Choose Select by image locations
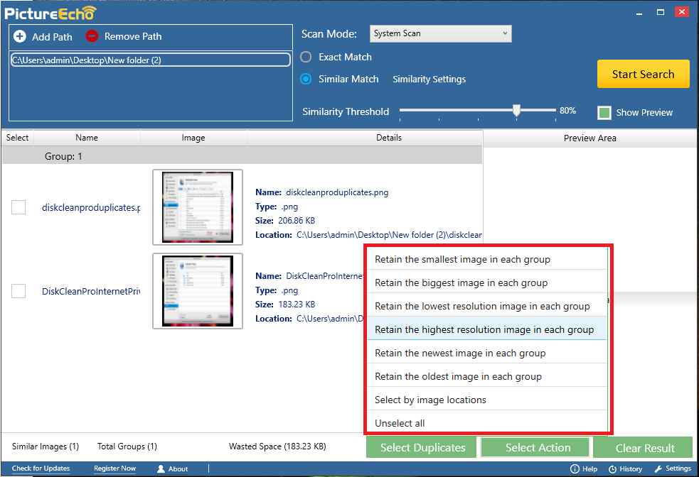The width and height of the screenshot is (699, 477). pyautogui.click(x=487, y=400)
